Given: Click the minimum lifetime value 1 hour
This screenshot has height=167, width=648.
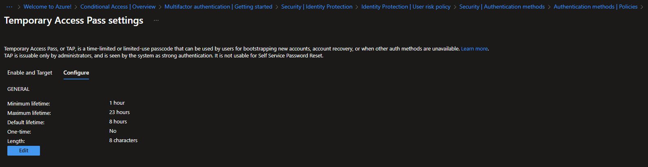Looking at the screenshot, I should [117, 103].
